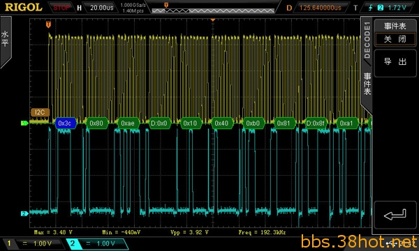
Task: Select the 0xa1 decoded packet
Action: [x=346, y=123]
